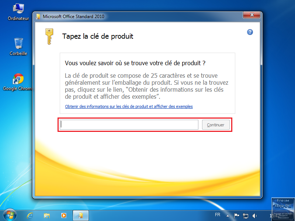The height and width of the screenshot is (221, 295).
Task: Close the Microsoft Office Standard 2010 window
Action: coord(252,15)
